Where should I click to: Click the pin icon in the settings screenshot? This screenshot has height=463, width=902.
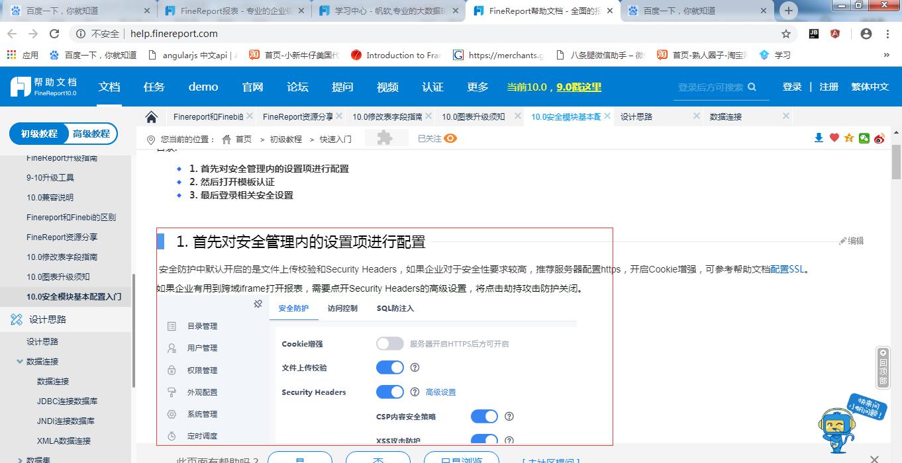[258, 304]
